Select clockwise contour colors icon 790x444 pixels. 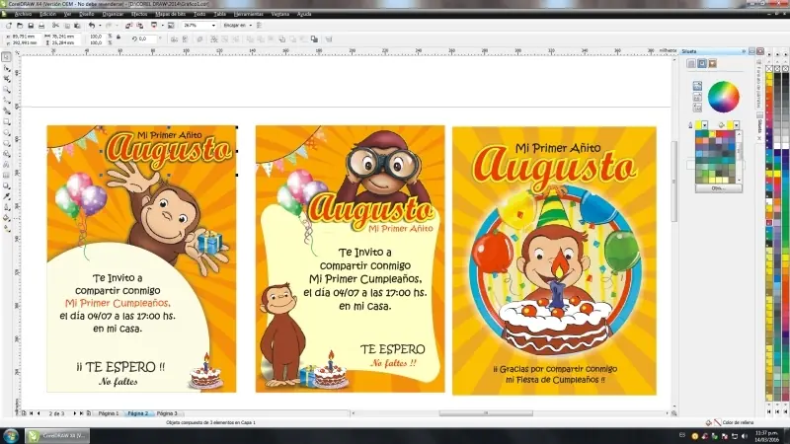click(x=697, y=97)
